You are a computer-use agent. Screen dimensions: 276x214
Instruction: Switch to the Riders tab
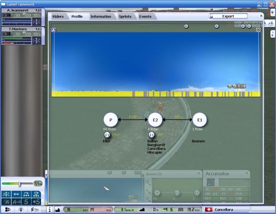[x=58, y=16]
